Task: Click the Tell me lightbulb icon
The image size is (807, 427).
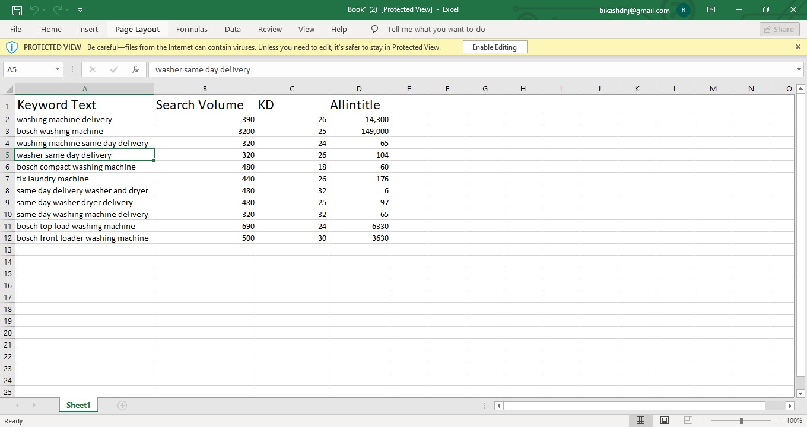Action: coord(374,29)
